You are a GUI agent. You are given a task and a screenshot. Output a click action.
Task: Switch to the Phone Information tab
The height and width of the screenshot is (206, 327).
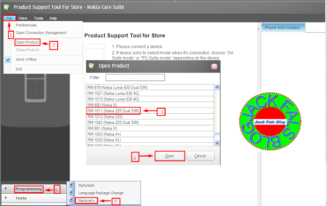282,28
